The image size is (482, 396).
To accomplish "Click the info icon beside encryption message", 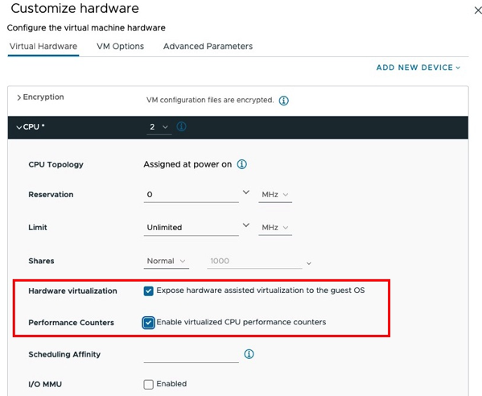I will (283, 101).
